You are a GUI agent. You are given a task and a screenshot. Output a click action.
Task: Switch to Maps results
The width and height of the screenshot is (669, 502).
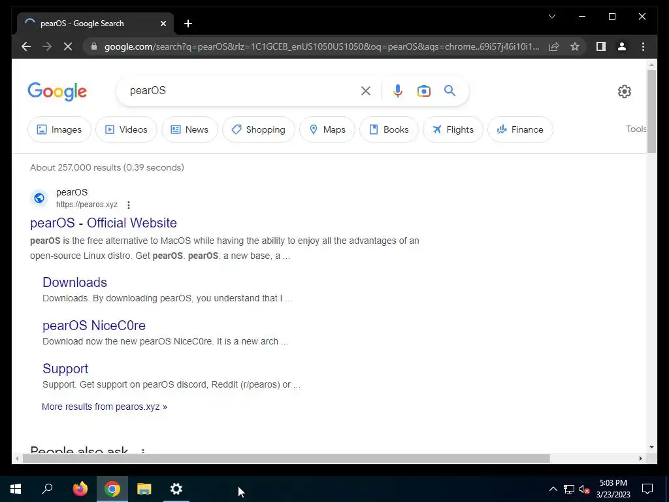point(327,129)
